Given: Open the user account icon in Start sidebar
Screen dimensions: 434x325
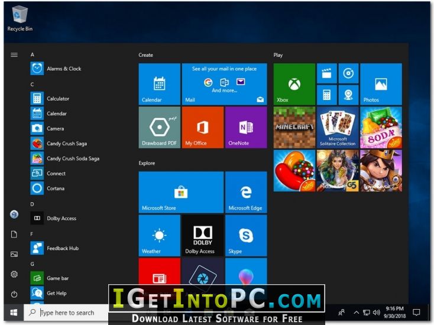Looking at the screenshot, I should pyautogui.click(x=14, y=214).
